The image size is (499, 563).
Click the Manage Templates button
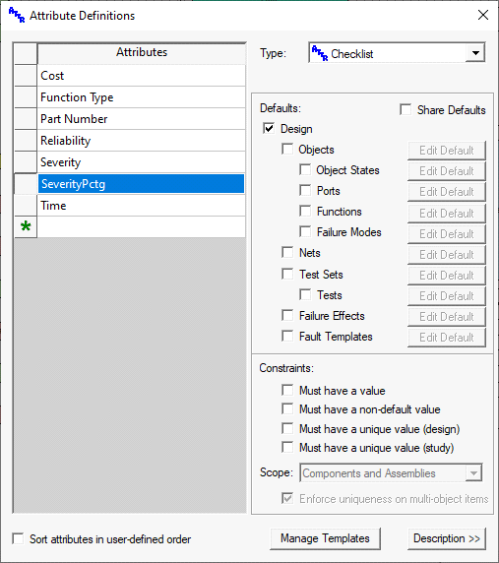click(x=325, y=538)
